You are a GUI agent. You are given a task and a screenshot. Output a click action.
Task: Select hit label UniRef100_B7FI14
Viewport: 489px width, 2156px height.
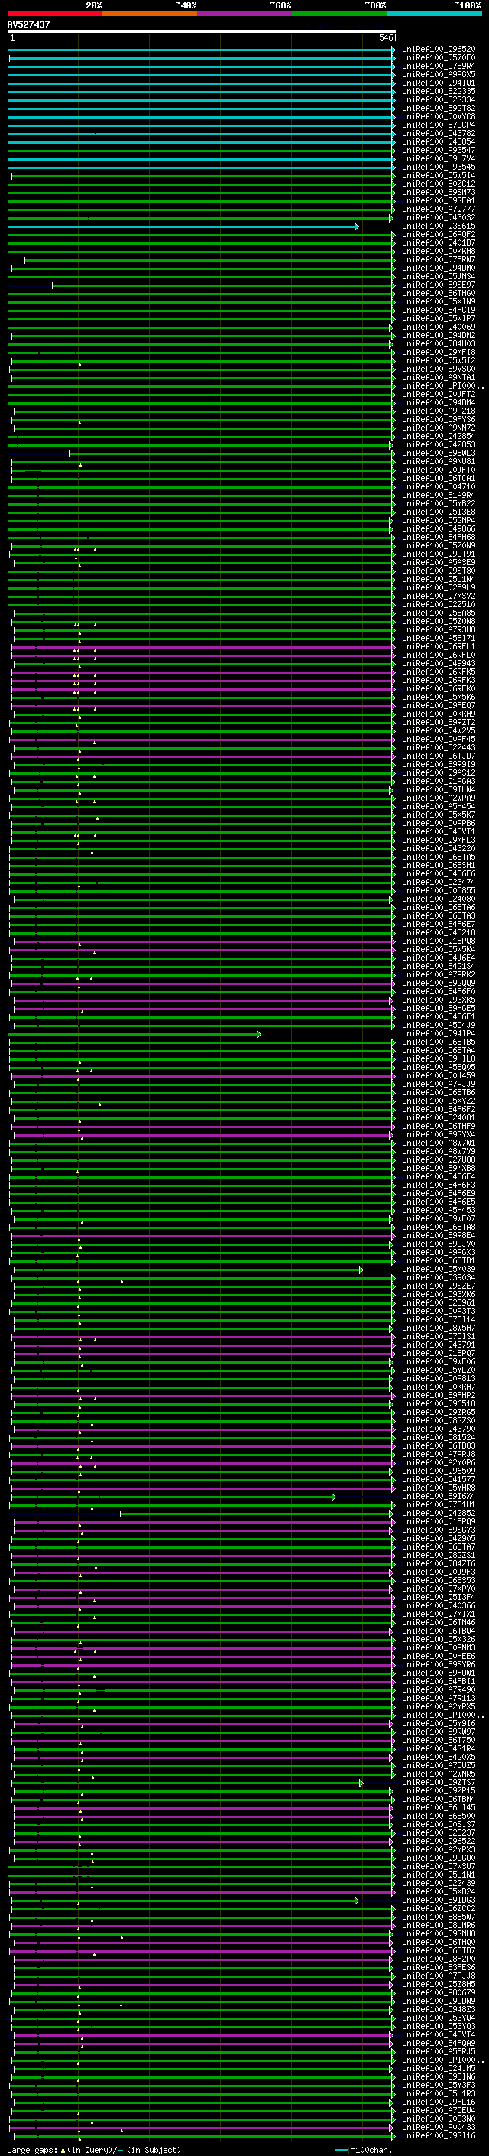click(438, 1320)
